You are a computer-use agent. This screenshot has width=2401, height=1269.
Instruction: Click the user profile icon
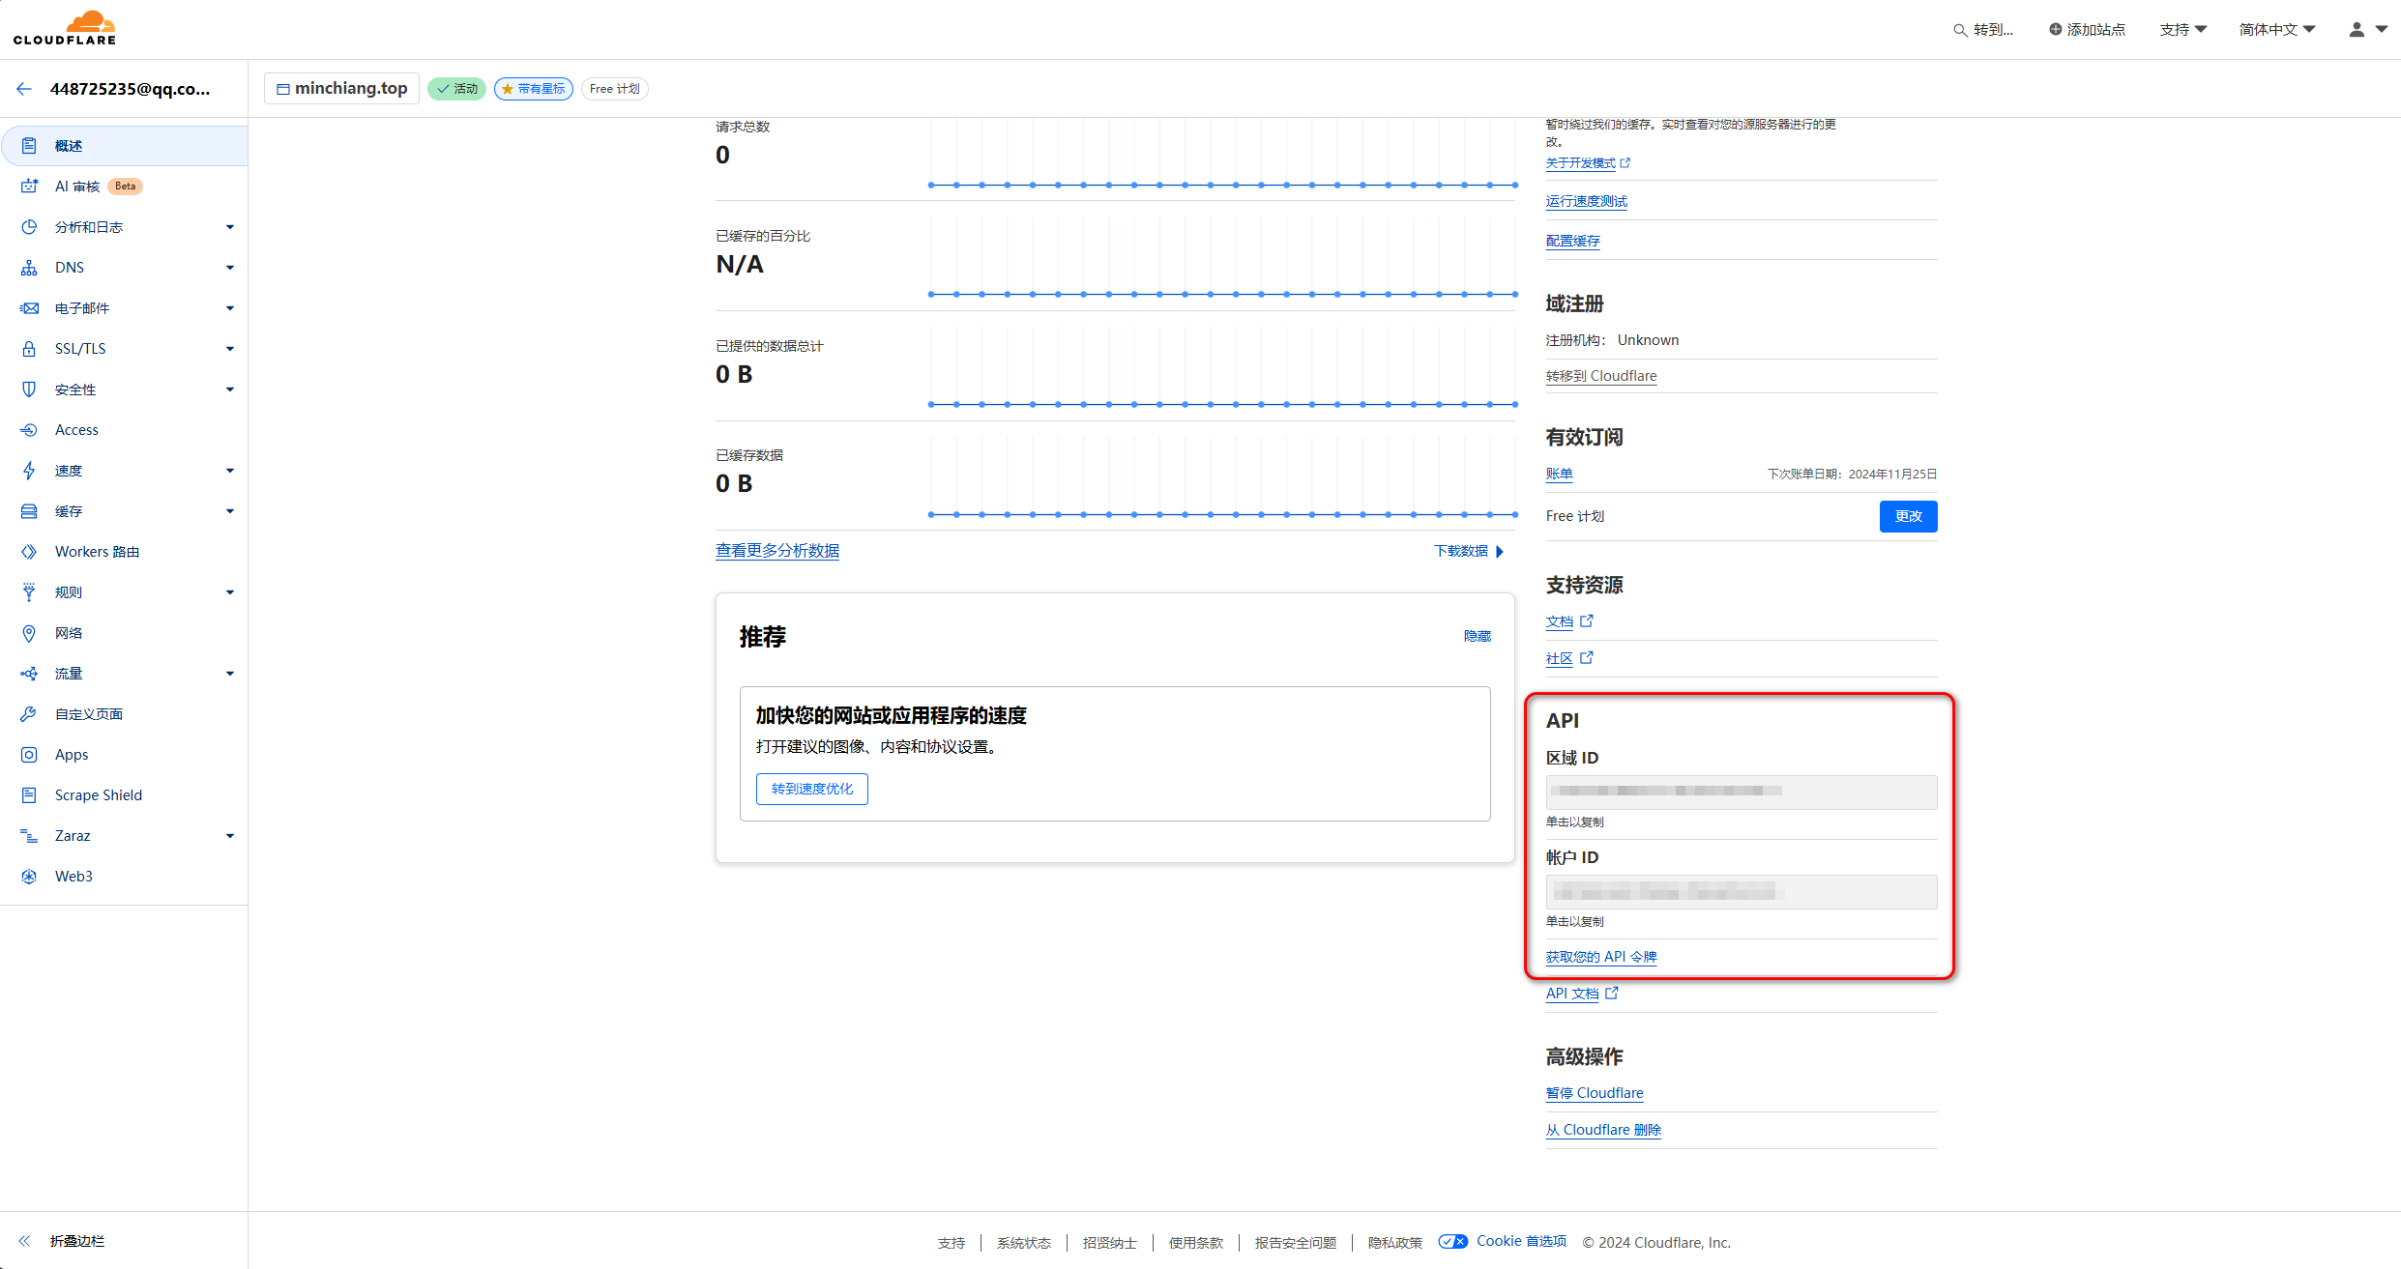(2357, 30)
